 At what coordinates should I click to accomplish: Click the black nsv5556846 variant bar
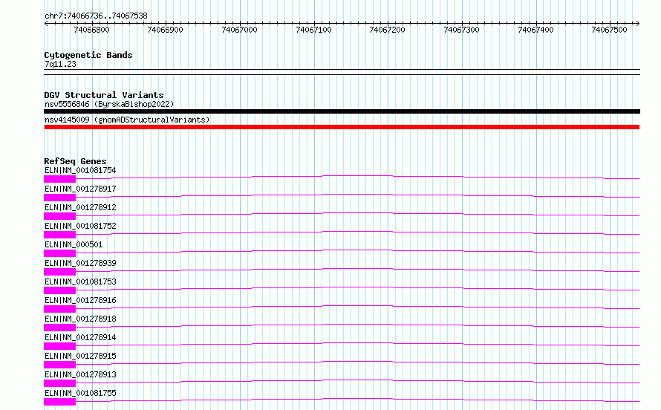point(342,111)
